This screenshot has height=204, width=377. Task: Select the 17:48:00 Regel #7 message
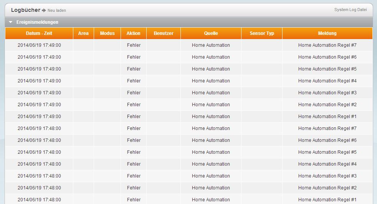pos(327,128)
